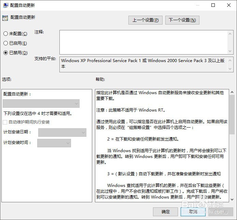Click the 选项: section label
Image resolution: width=237 pixels, height=220 pixels.
[x=6, y=79]
